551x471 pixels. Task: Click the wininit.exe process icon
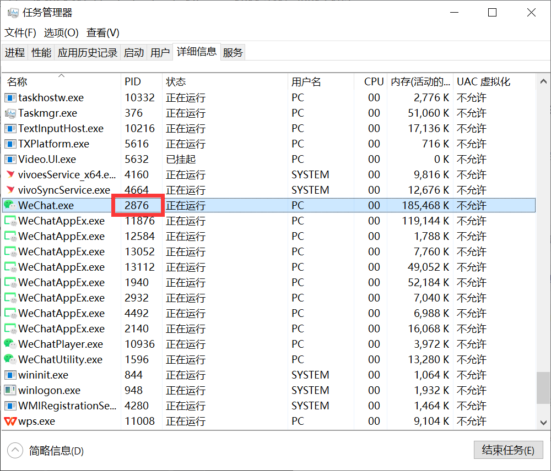click(10, 375)
